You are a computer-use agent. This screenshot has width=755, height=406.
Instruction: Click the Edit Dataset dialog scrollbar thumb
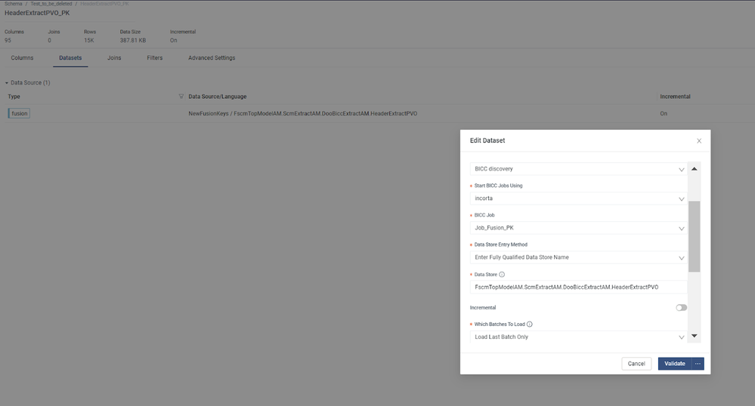(694, 237)
